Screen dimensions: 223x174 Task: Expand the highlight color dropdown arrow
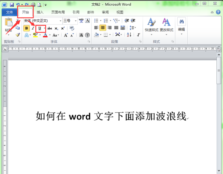click(x=40, y=35)
